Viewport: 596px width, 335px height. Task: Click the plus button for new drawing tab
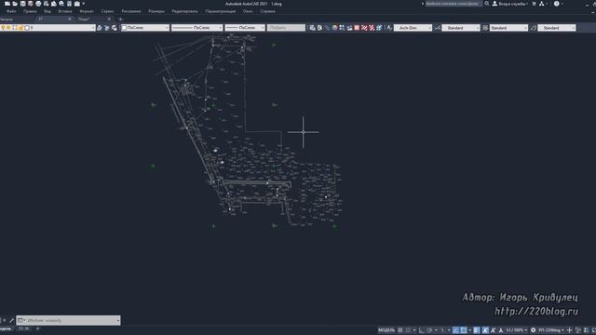coord(120,19)
